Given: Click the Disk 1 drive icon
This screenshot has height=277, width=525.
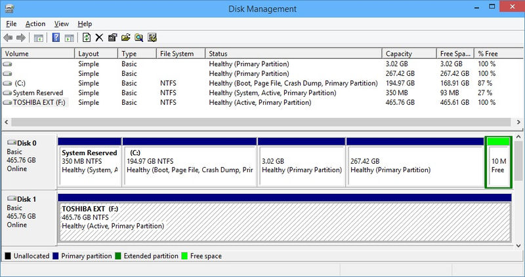Looking at the screenshot, I should click(12, 199).
